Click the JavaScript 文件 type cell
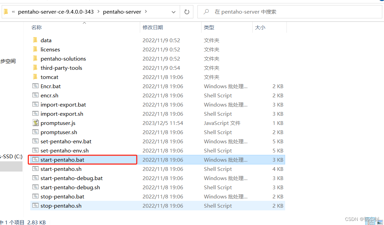This screenshot has height=225, width=384. tap(222, 123)
